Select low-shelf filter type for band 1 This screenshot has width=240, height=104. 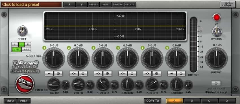click(x=49, y=73)
